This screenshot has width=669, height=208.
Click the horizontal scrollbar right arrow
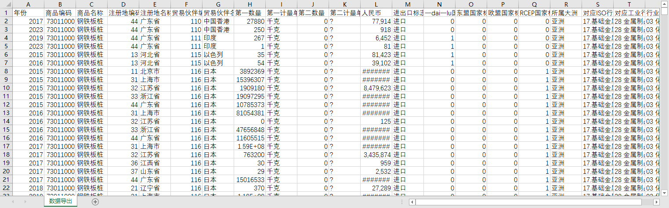(656, 202)
